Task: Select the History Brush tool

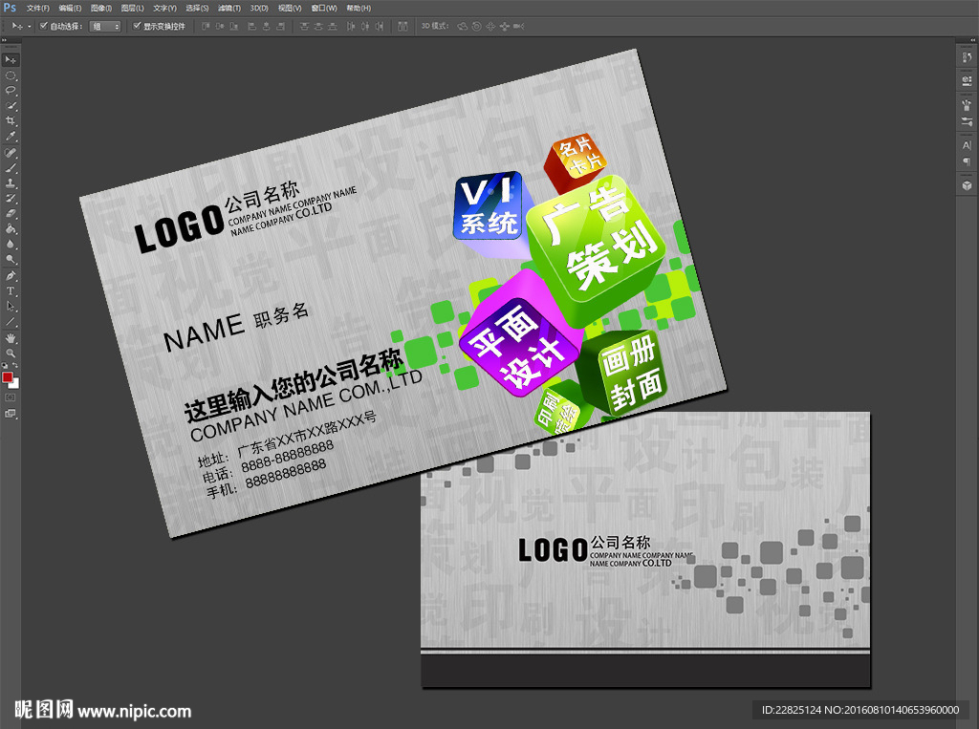Action: click(11, 199)
